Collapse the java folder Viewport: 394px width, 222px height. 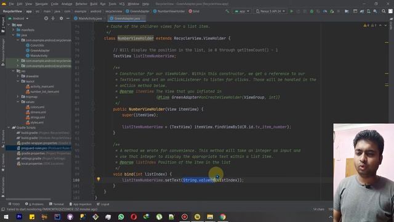tap(14, 35)
